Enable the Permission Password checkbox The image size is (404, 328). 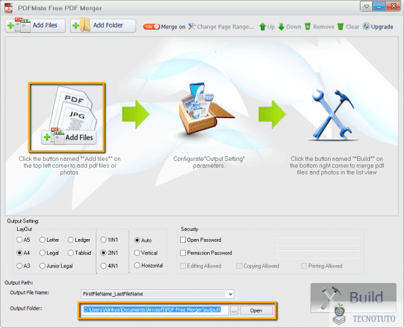pos(183,253)
